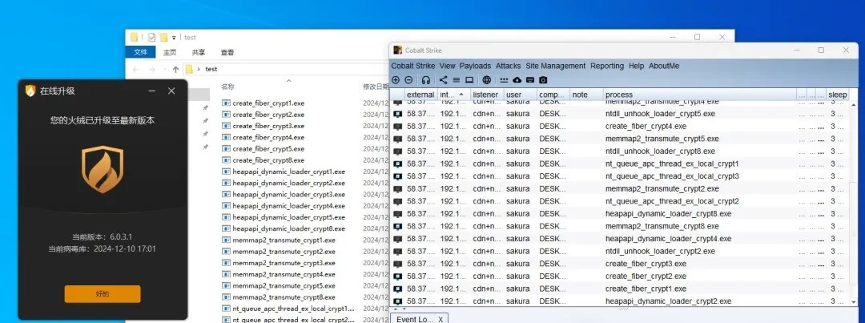Viewport: 865px width, 323px height.
Task: Click the test folder address bar field
Action: [x=286, y=70]
